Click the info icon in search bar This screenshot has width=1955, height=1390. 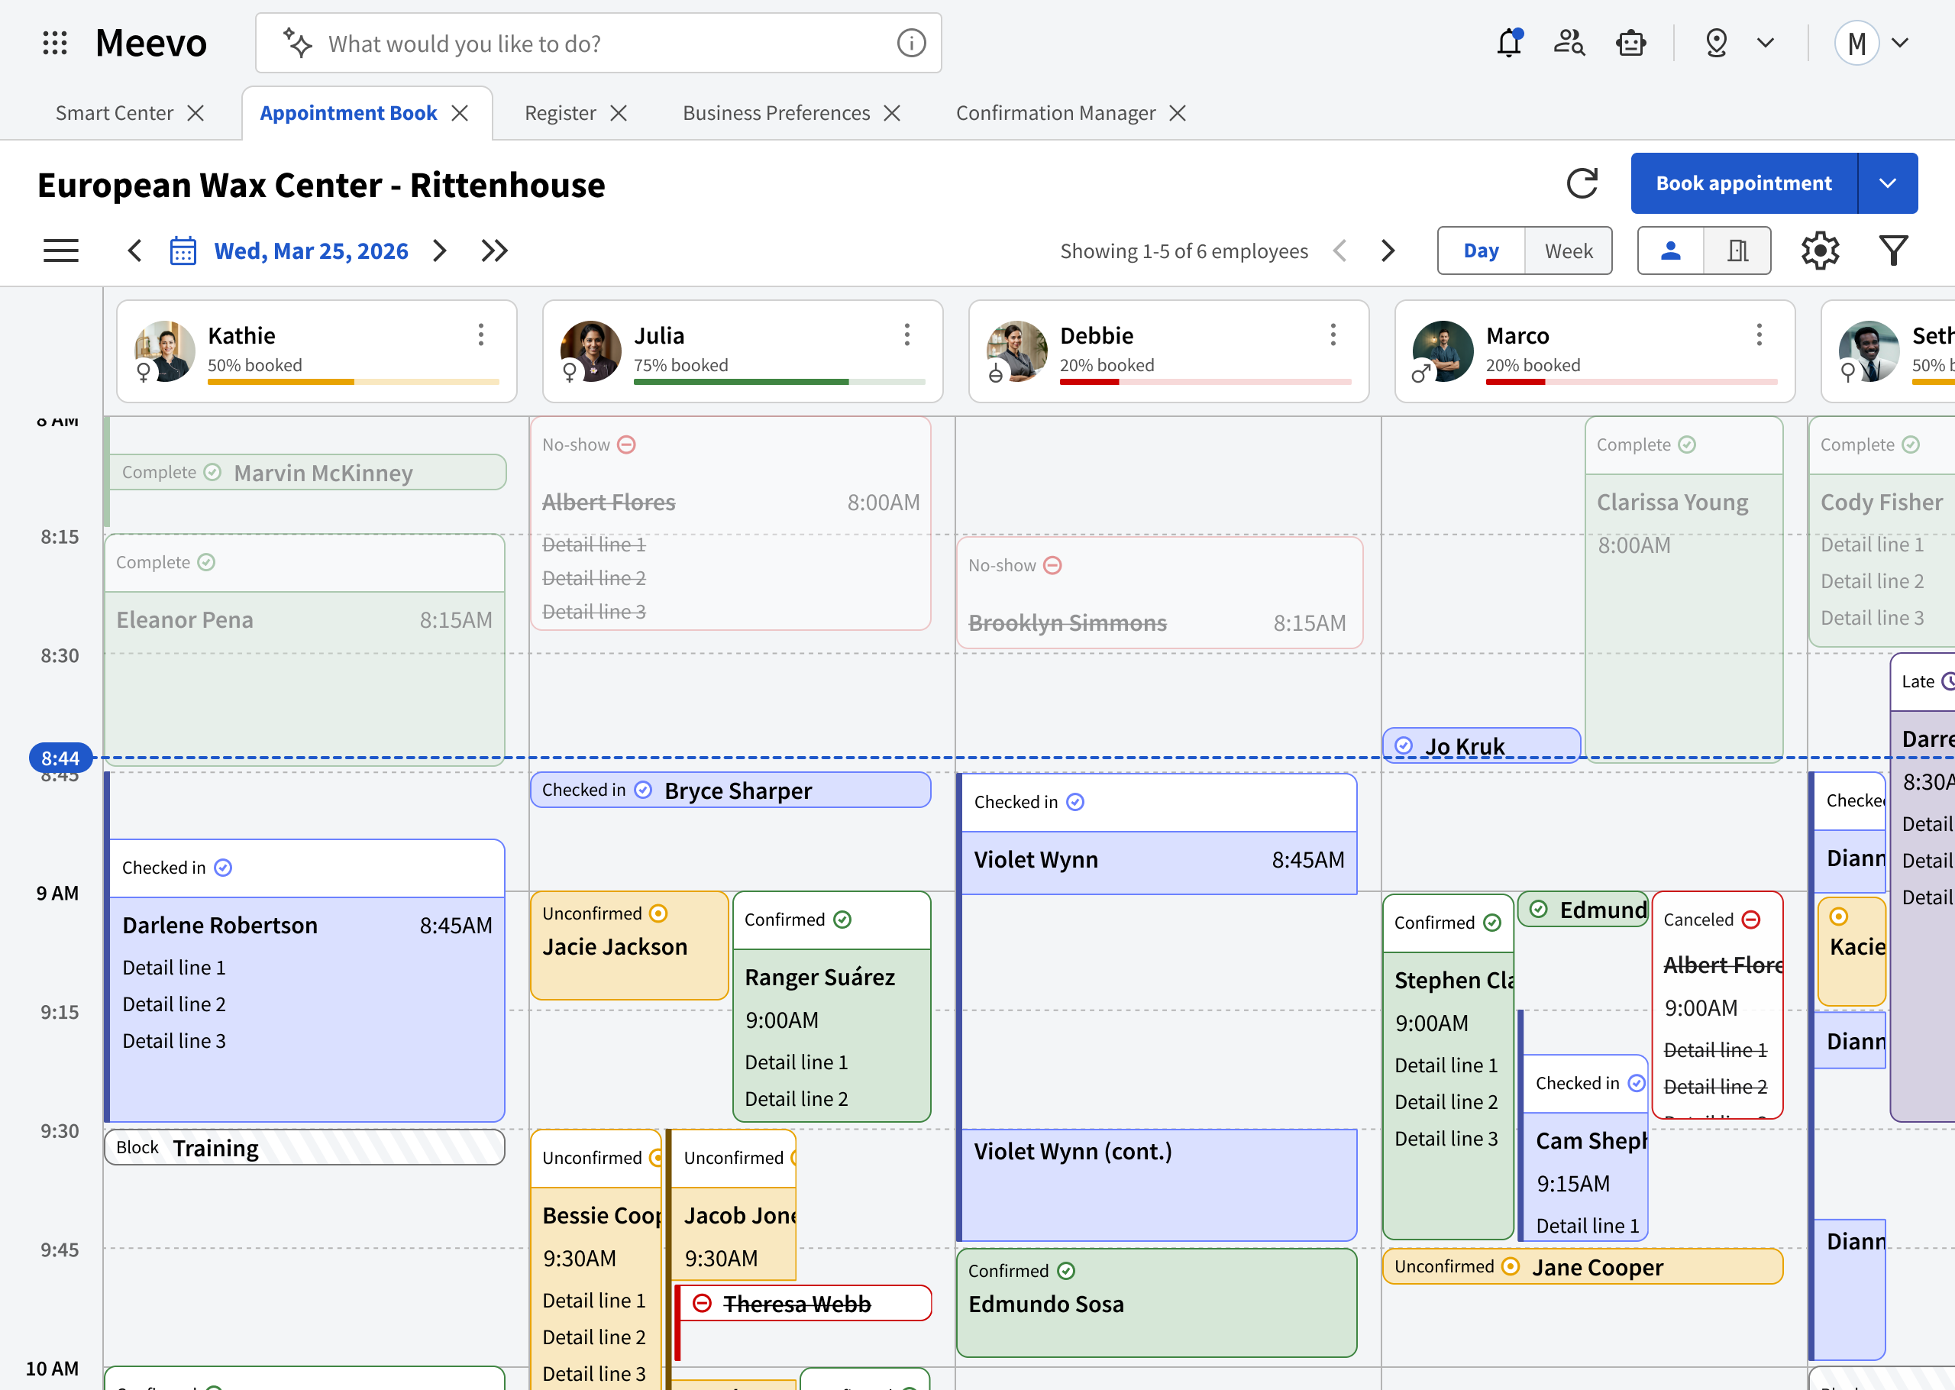pyautogui.click(x=911, y=43)
